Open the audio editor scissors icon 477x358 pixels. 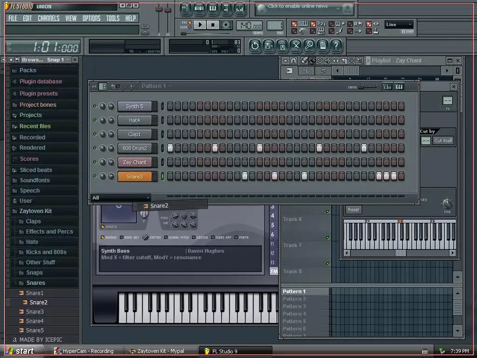pyautogui.click(x=296, y=46)
